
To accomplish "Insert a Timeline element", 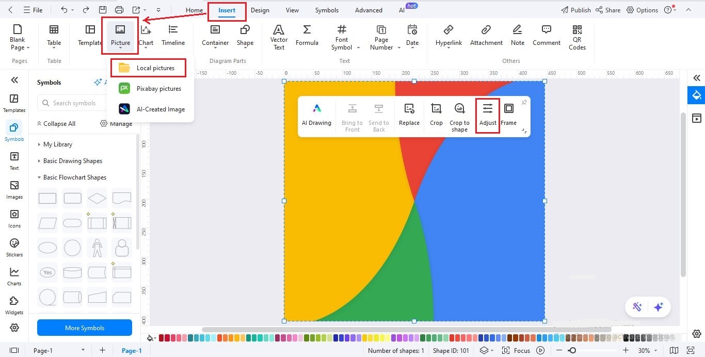I will 173,36.
